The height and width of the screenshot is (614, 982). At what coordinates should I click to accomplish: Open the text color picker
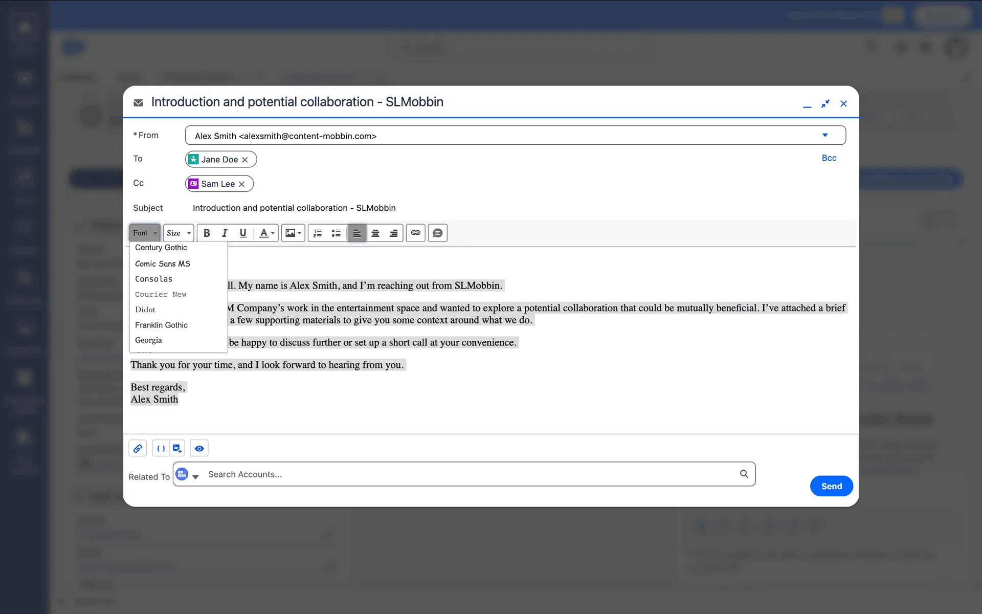[266, 233]
